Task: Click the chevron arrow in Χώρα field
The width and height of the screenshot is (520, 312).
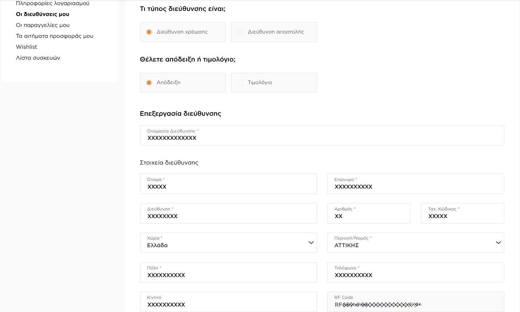Action: point(311,243)
